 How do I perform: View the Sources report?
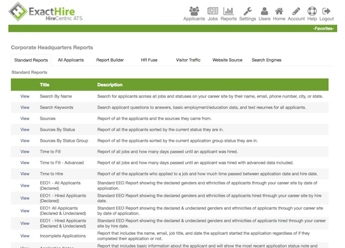pyautogui.click(x=25, y=118)
